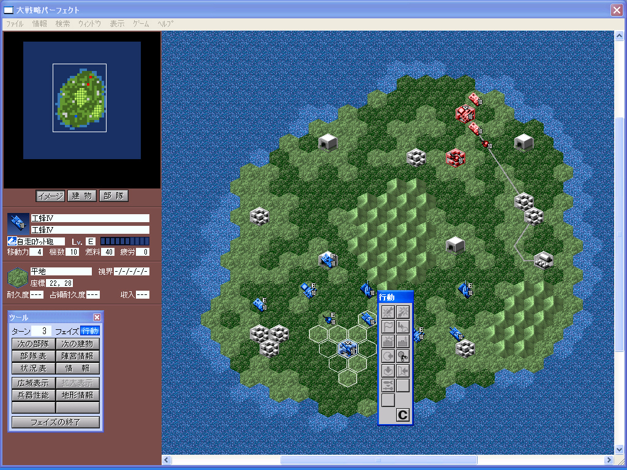Click the aircraft weapon swap icon in 行動 panel
Viewport: 627px width, 470px height.
click(388, 386)
